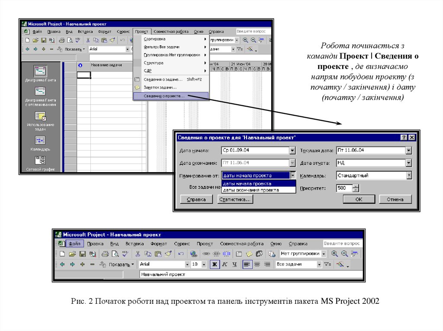Open Task Notes yellow note in lower strip
The image size is (443, 331).
(249, 254)
